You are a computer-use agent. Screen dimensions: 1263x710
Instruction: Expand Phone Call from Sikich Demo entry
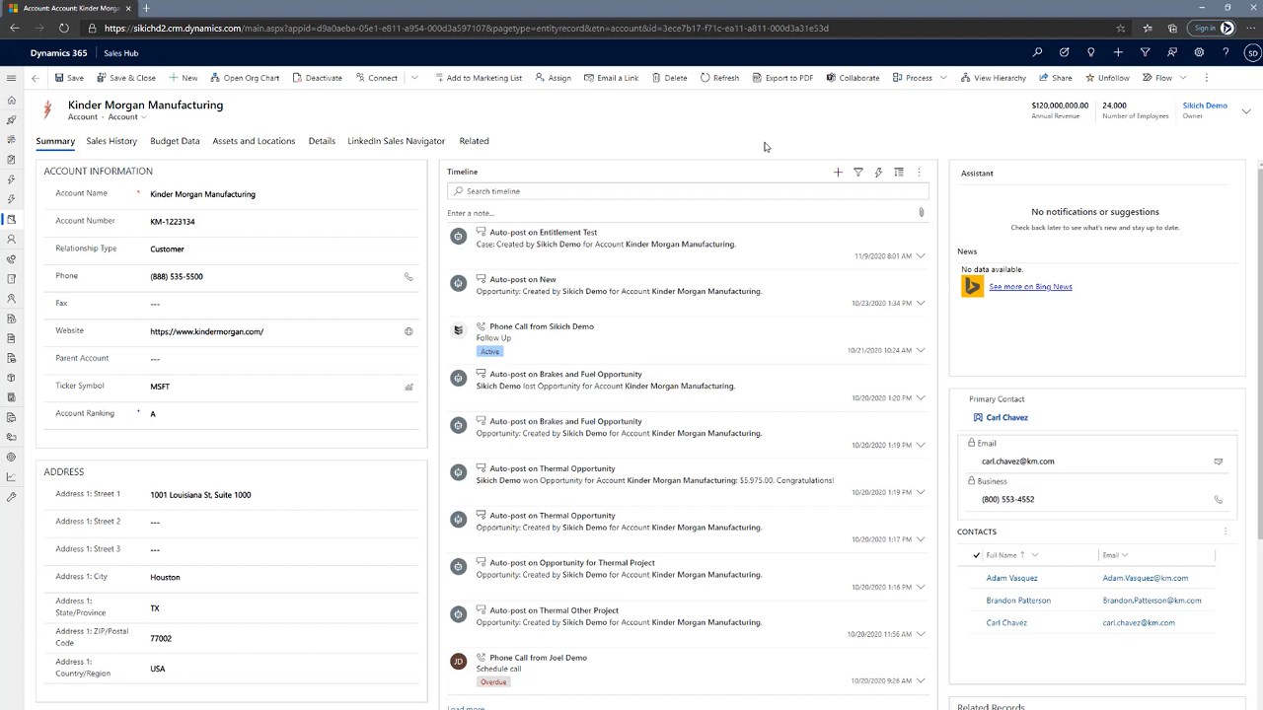921,350
